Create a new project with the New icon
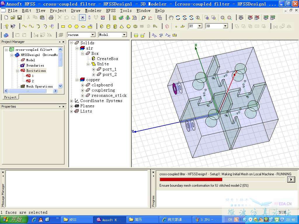Image resolution: width=299 pixels, height=224 pixels. click(x=6, y=18)
